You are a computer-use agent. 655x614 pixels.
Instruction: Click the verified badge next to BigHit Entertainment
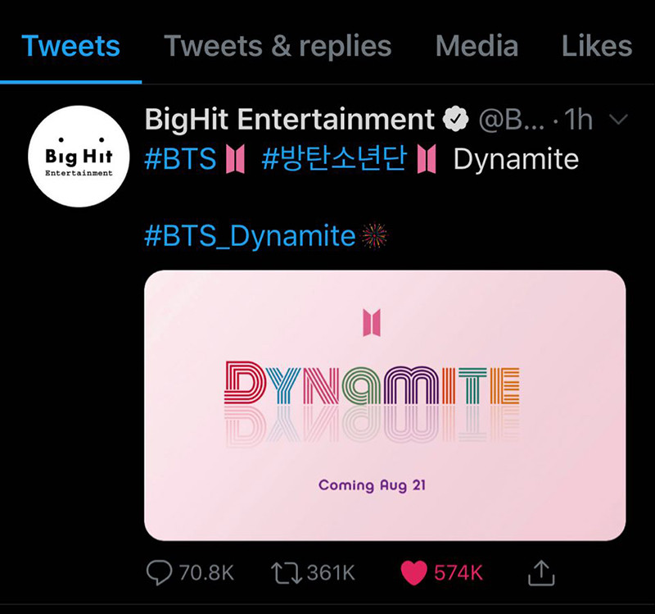pos(455,119)
